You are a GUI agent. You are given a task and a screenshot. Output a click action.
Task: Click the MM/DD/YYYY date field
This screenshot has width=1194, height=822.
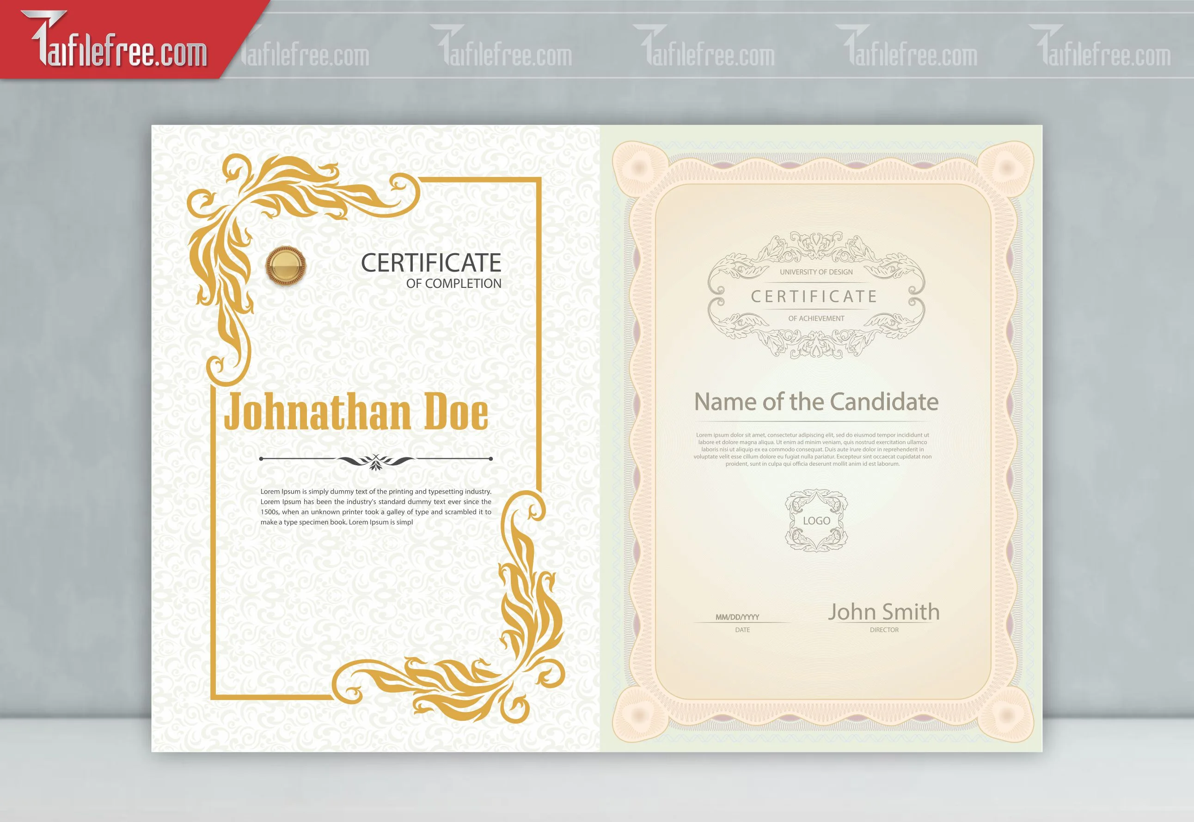[737, 617]
